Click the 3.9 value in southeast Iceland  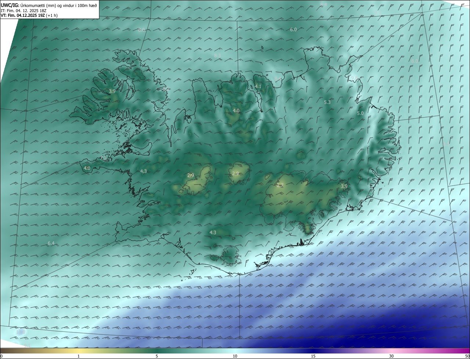[x=344, y=186]
